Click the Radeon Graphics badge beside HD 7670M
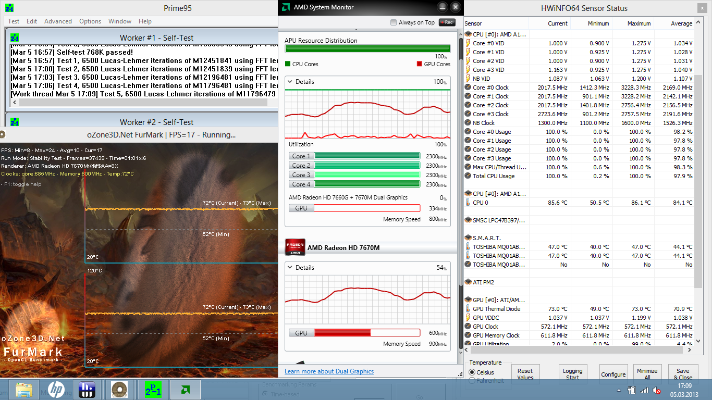 pyautogui.click(x=295, y=247)
